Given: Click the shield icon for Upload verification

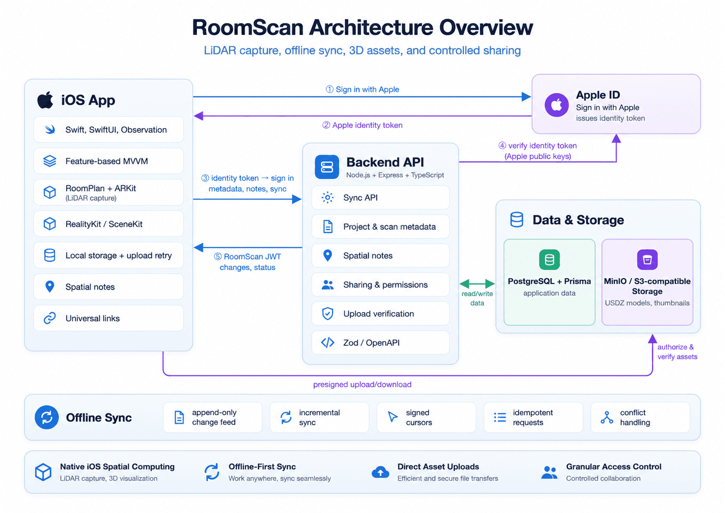Looking at the screenshot, I should click(x=328, y=314).
